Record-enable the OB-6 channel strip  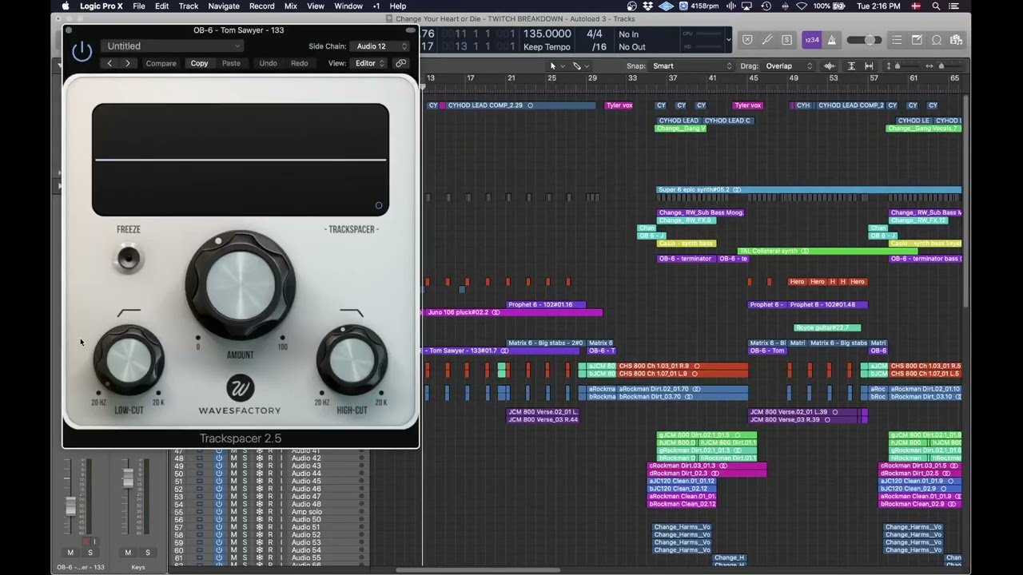86,541
